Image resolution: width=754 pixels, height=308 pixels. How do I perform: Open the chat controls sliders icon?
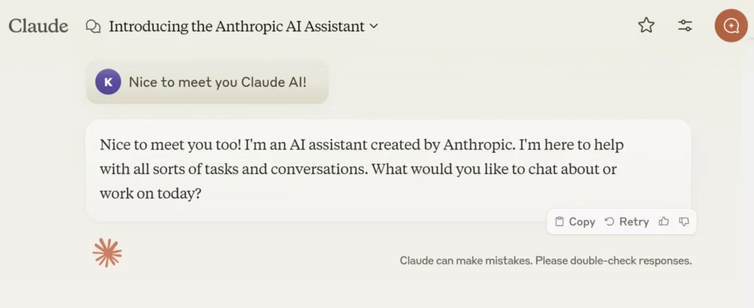(x=685, y=26)
